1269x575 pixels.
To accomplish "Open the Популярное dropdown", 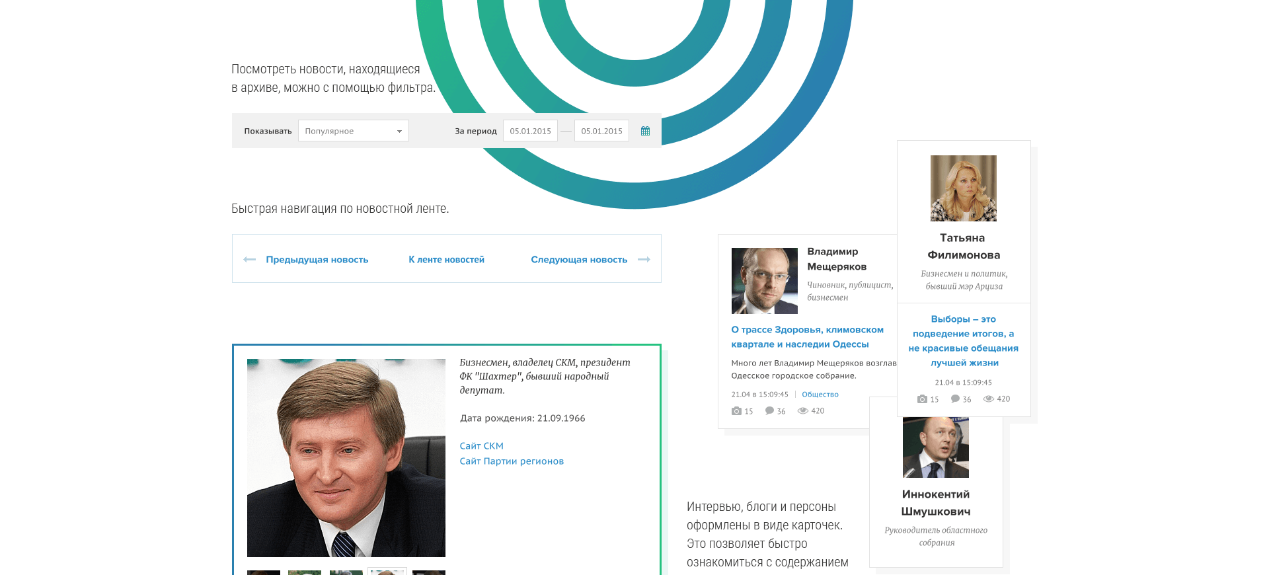I will tap(354, 131).
